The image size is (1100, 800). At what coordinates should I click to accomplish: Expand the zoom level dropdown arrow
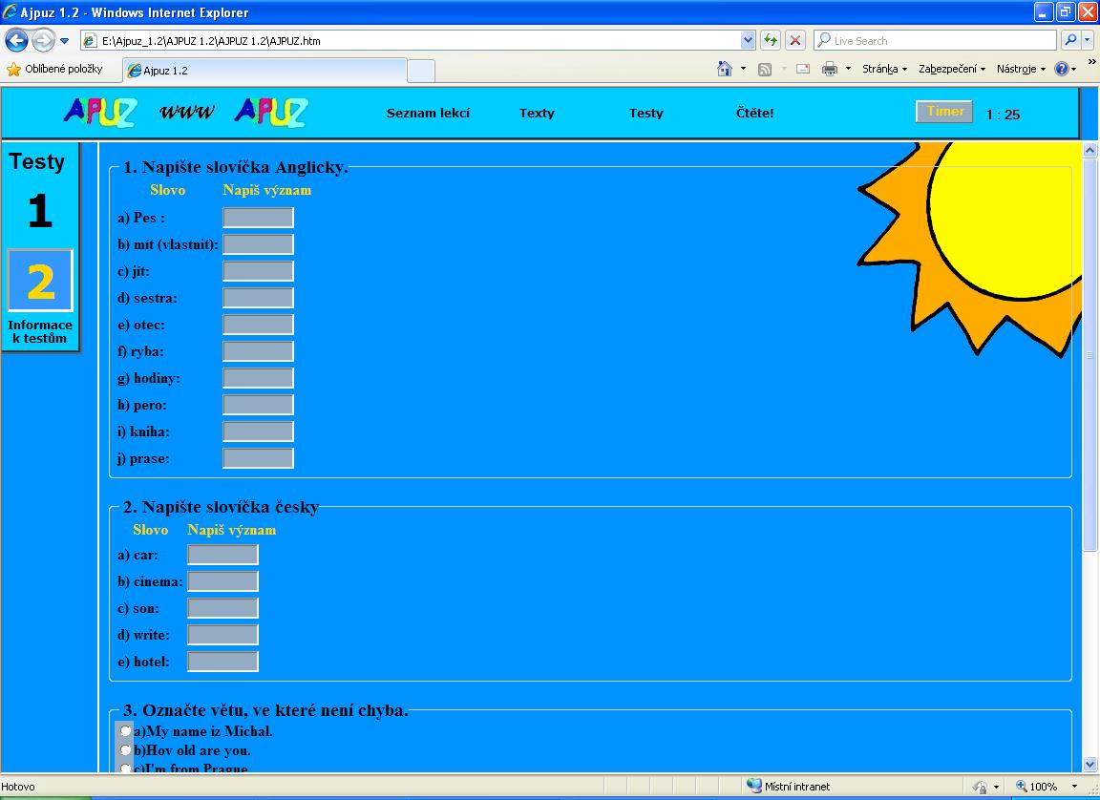[x=1074, y=787]
